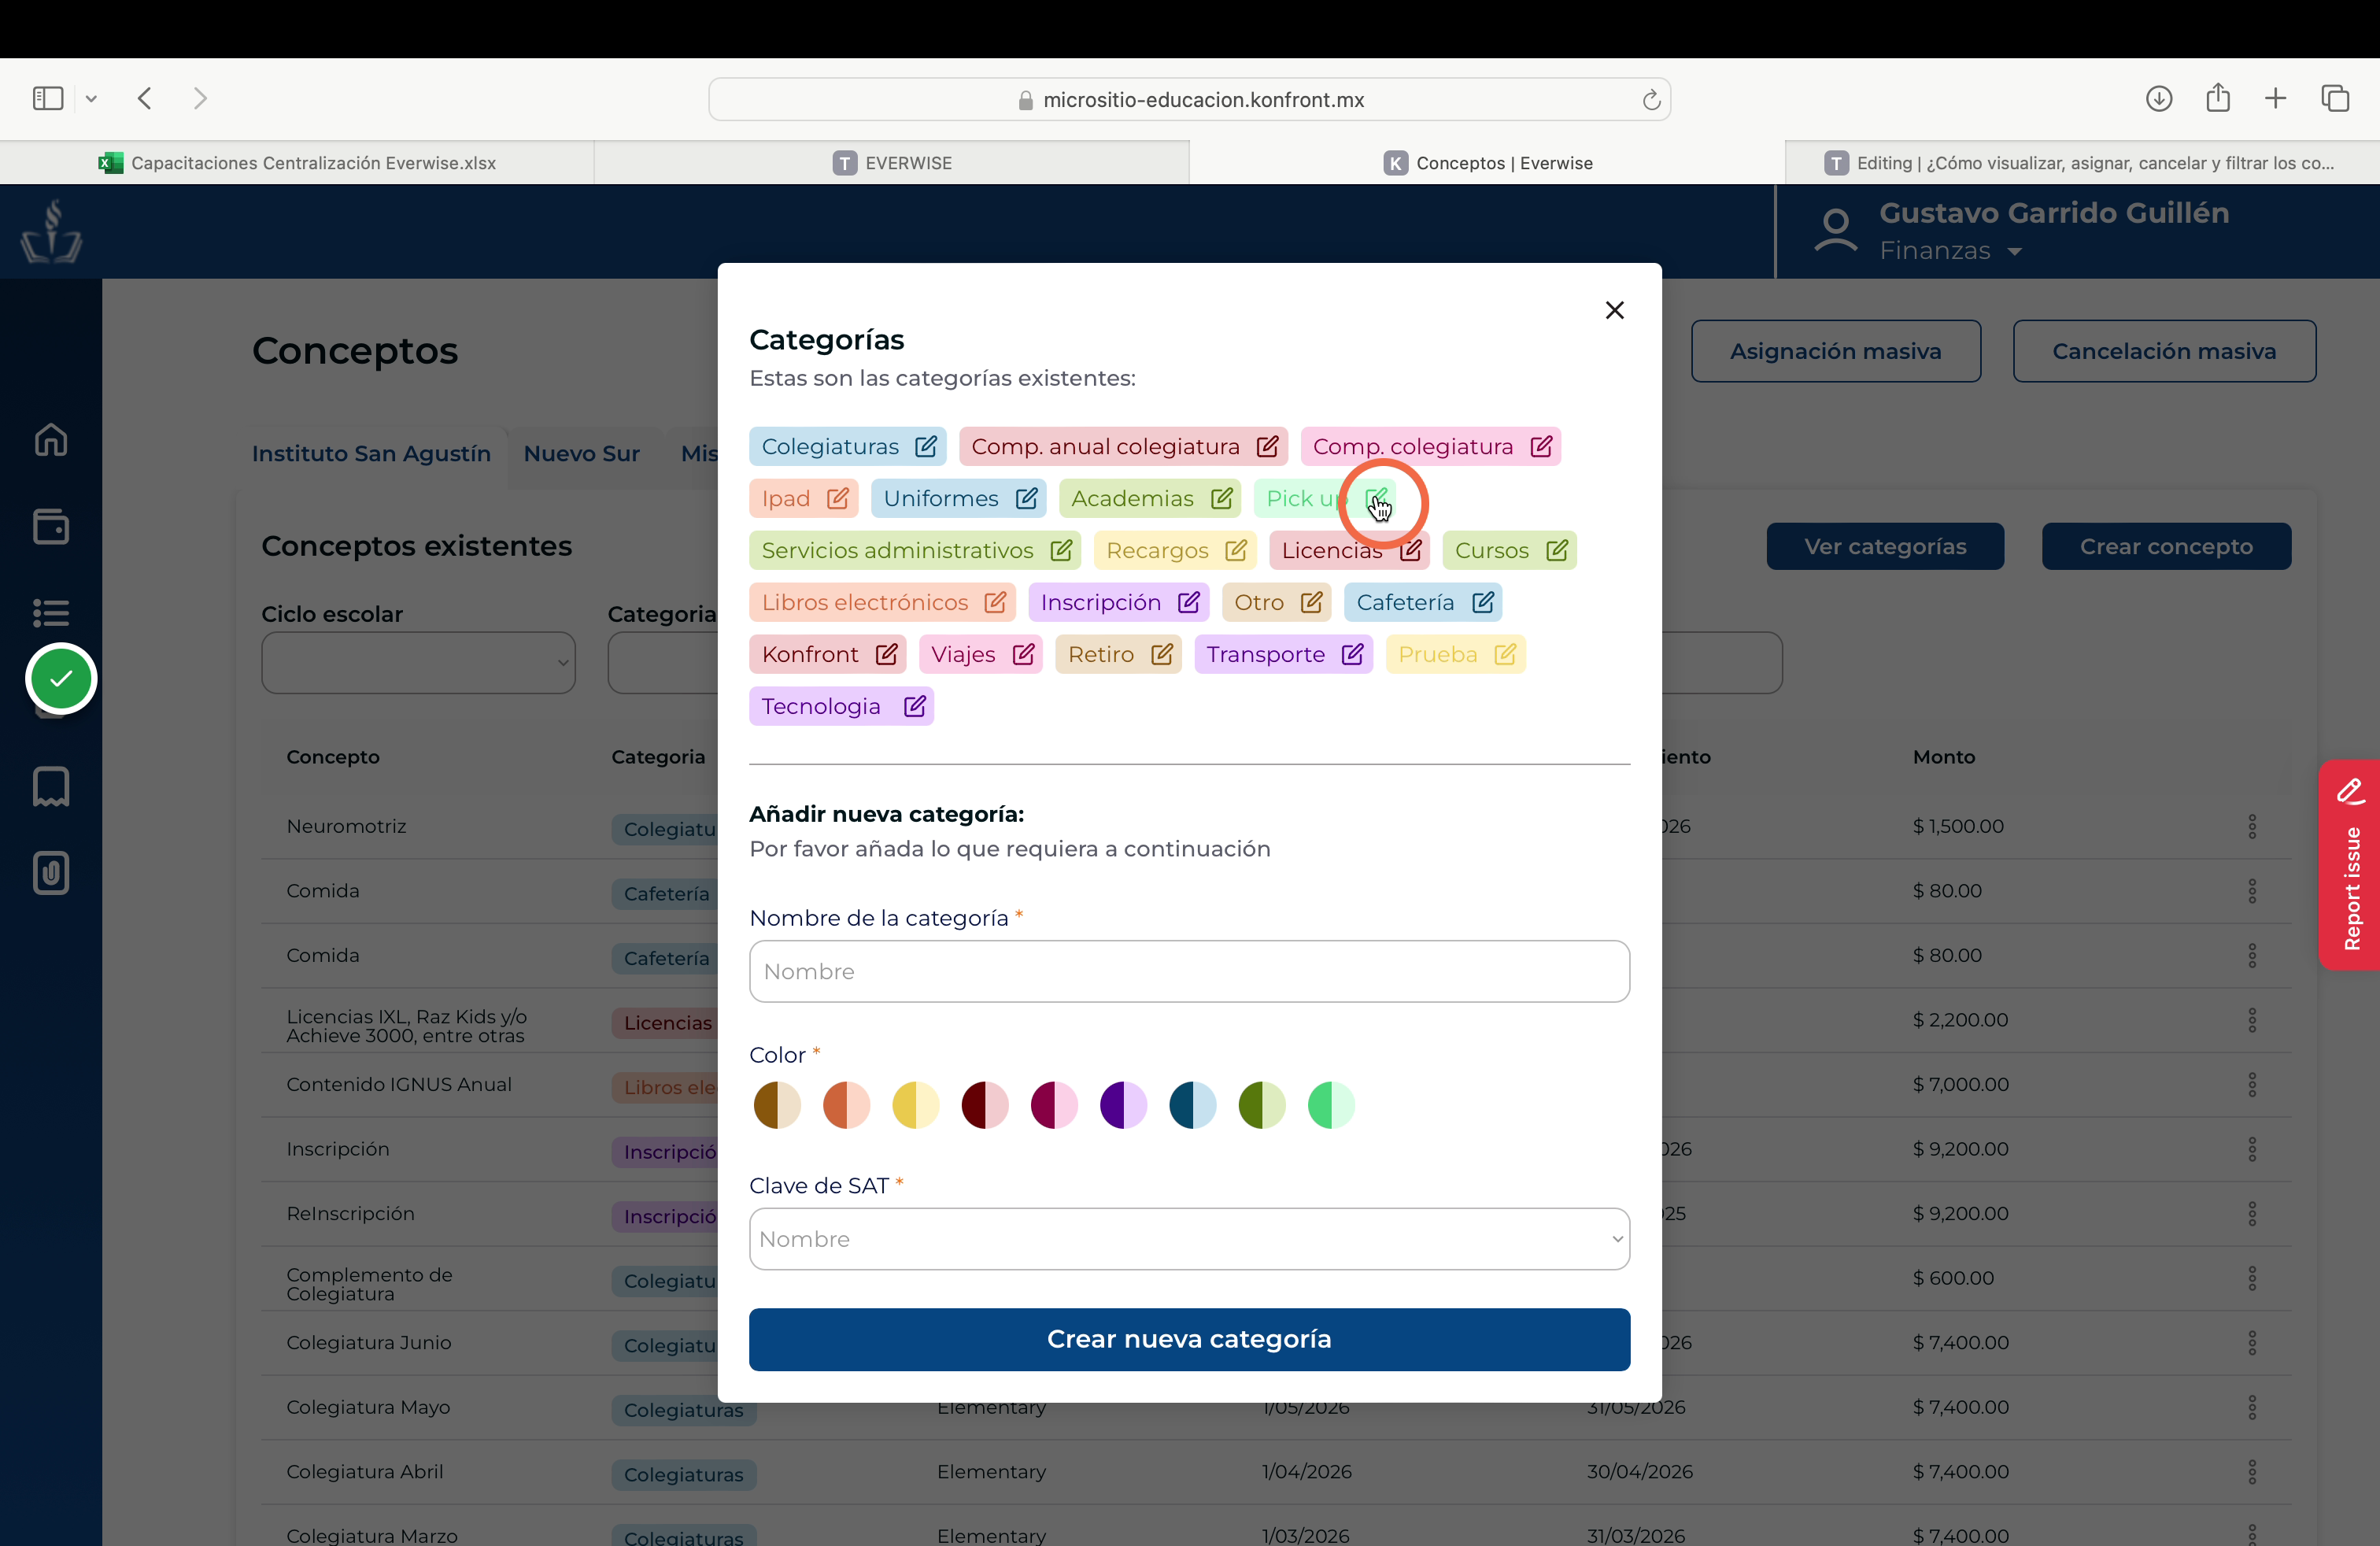Screen dimensions: 2380x1546
Task: Click the Nombre de la categoría field
Action: pos(1189,971)
